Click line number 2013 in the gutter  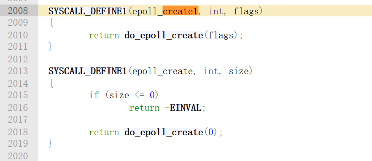pos(18,71)
